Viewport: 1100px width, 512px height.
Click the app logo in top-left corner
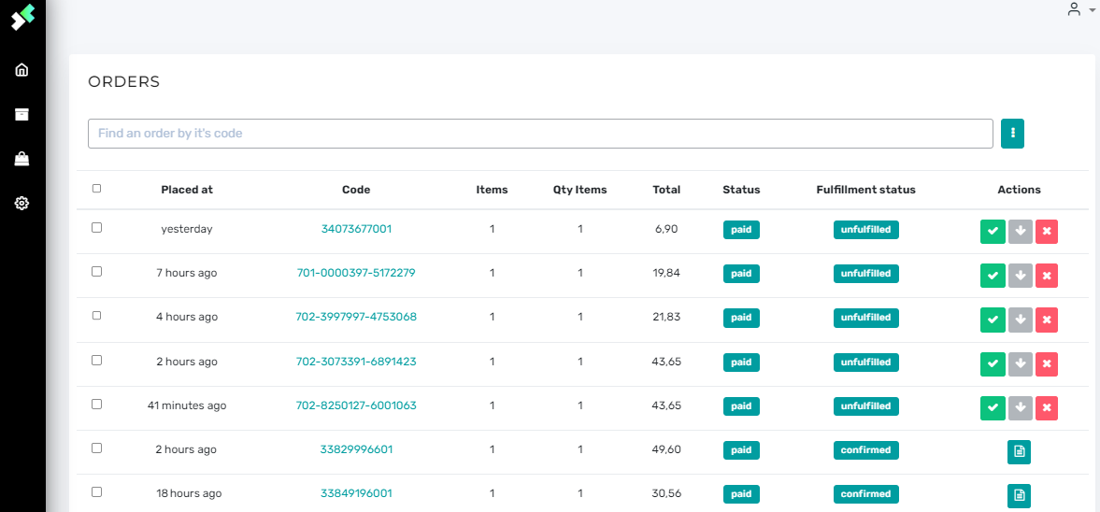point(22,18)
